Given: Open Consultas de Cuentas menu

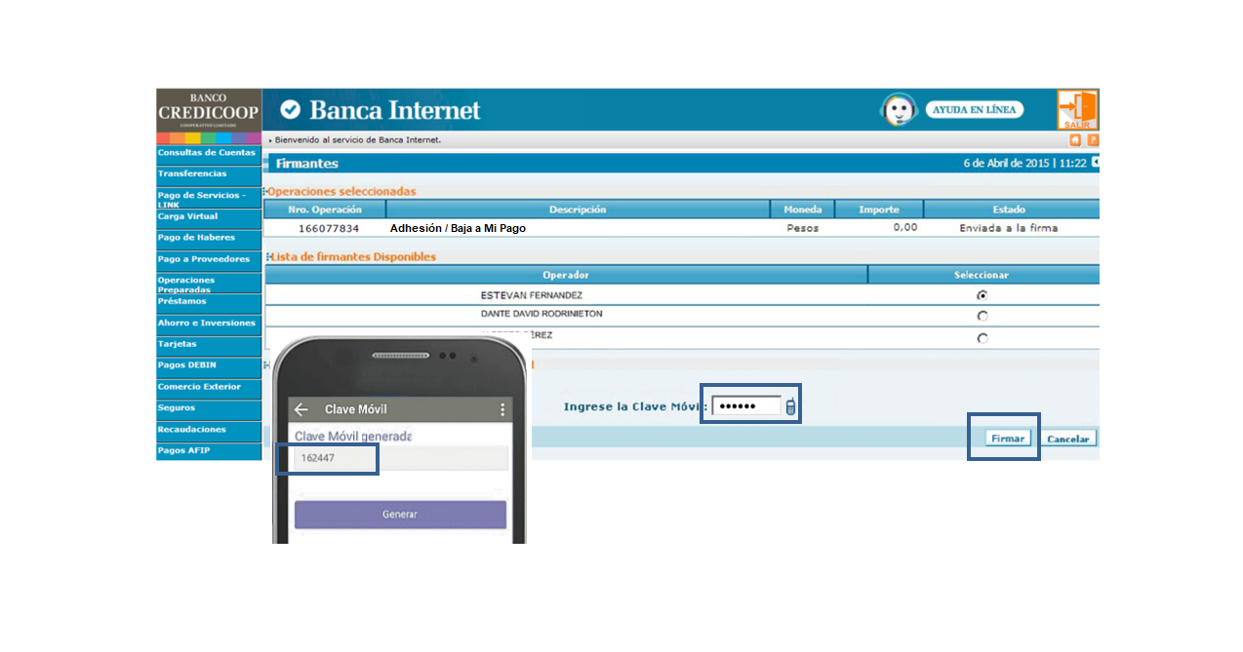Looking at the screenshot, I should (209, 153).
